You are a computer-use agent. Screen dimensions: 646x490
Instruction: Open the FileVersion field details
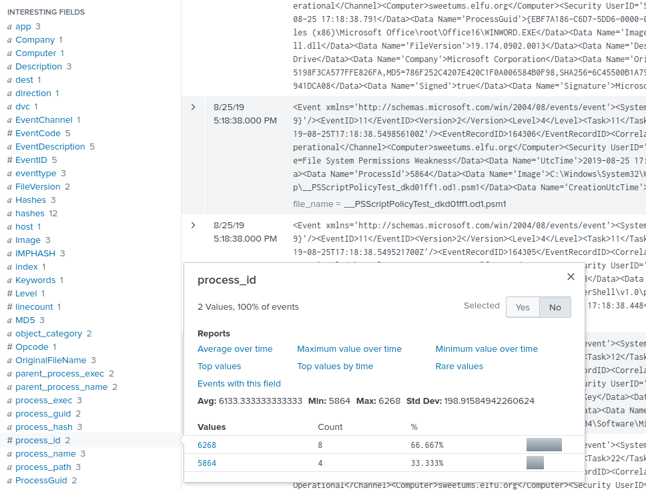click(x=37, y=187)
